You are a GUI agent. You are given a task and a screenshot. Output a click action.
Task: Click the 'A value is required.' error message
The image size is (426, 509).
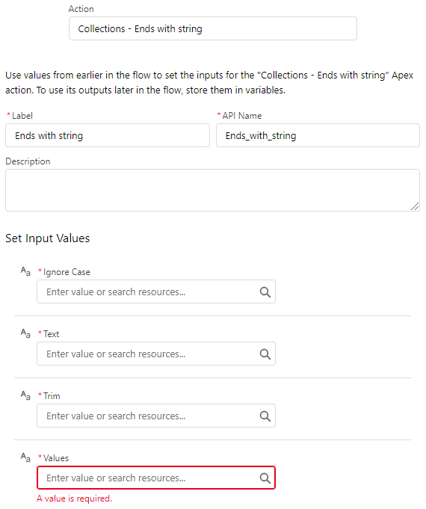tap(74, 499)
